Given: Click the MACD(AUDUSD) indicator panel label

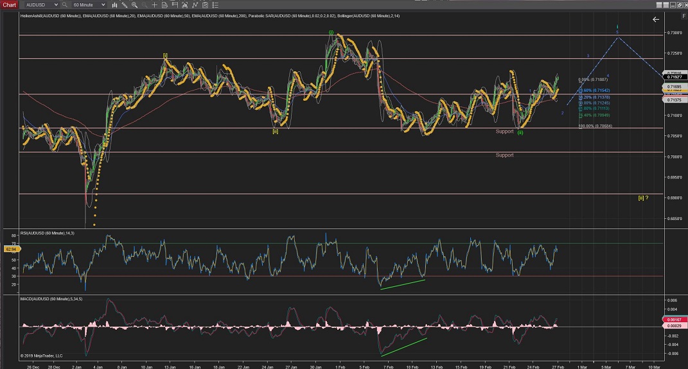Looking at the screenshot, I should click(x=53, y=299).
